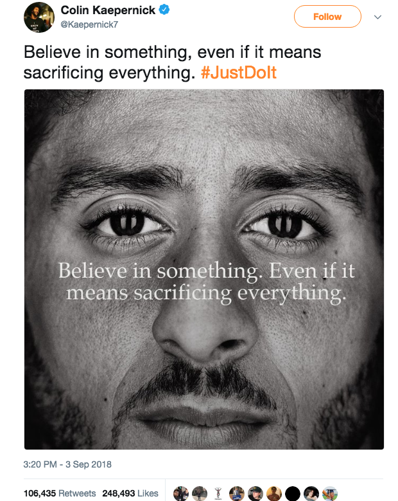The image size is (398, 501).
Task: View the 248,493 Likes list
Action: [130, 493]
